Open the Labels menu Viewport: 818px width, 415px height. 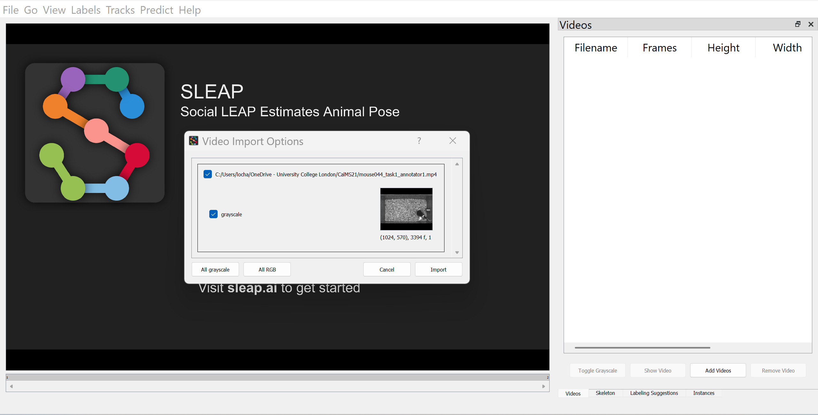[86, 10]
